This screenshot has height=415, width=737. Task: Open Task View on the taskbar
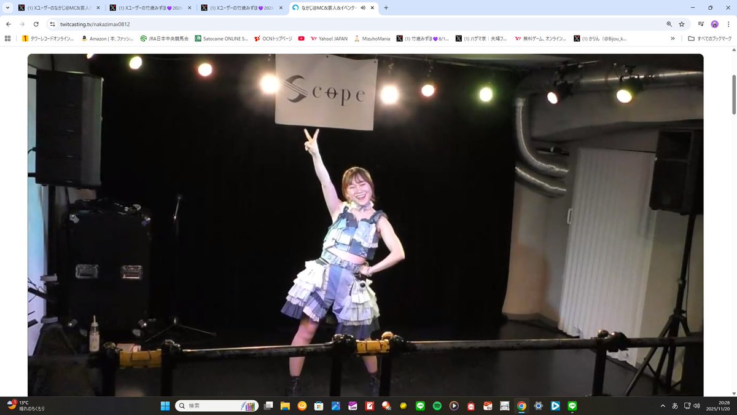point(268,406)
